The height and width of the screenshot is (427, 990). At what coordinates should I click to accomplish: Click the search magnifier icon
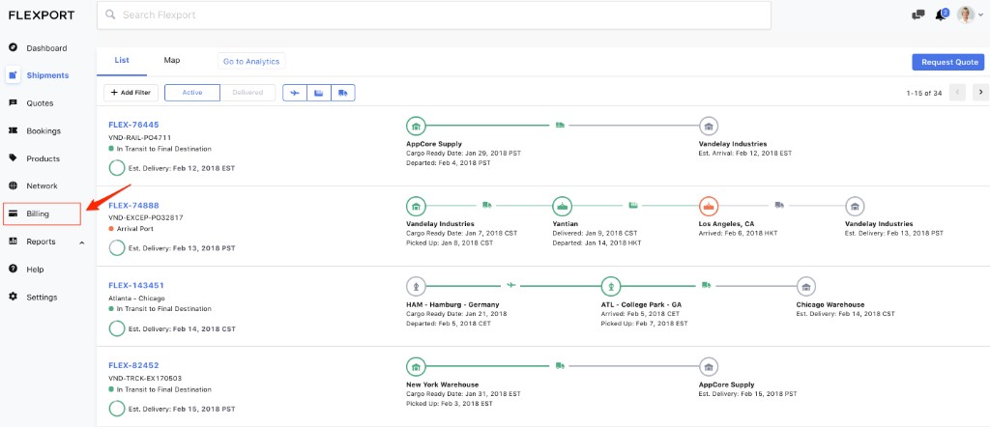click(x=110, y=14)
